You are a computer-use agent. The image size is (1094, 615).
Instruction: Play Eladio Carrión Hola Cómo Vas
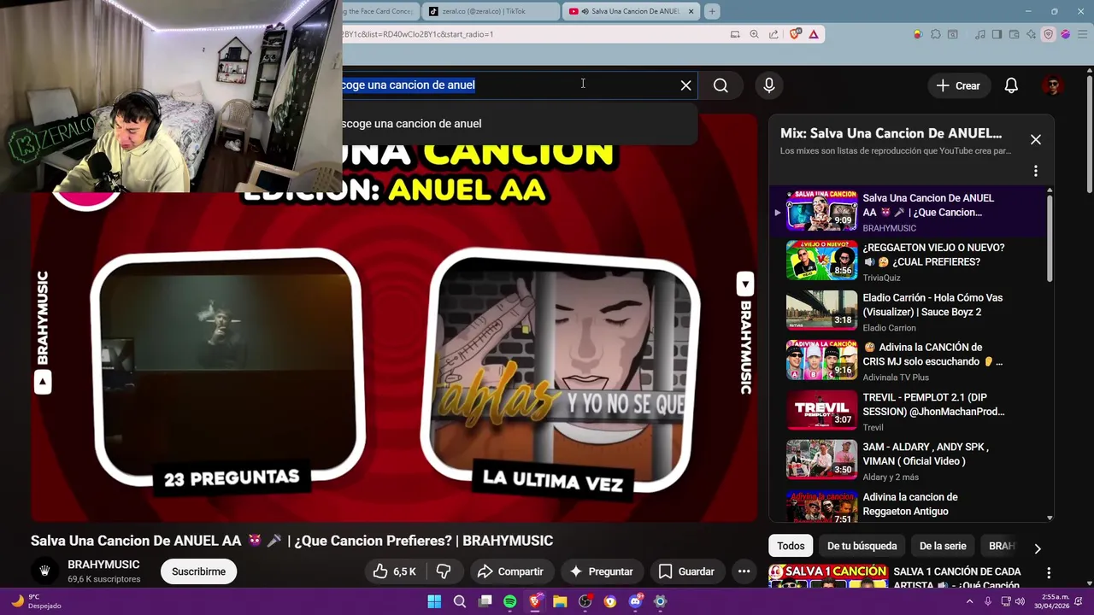coord(908,311)
